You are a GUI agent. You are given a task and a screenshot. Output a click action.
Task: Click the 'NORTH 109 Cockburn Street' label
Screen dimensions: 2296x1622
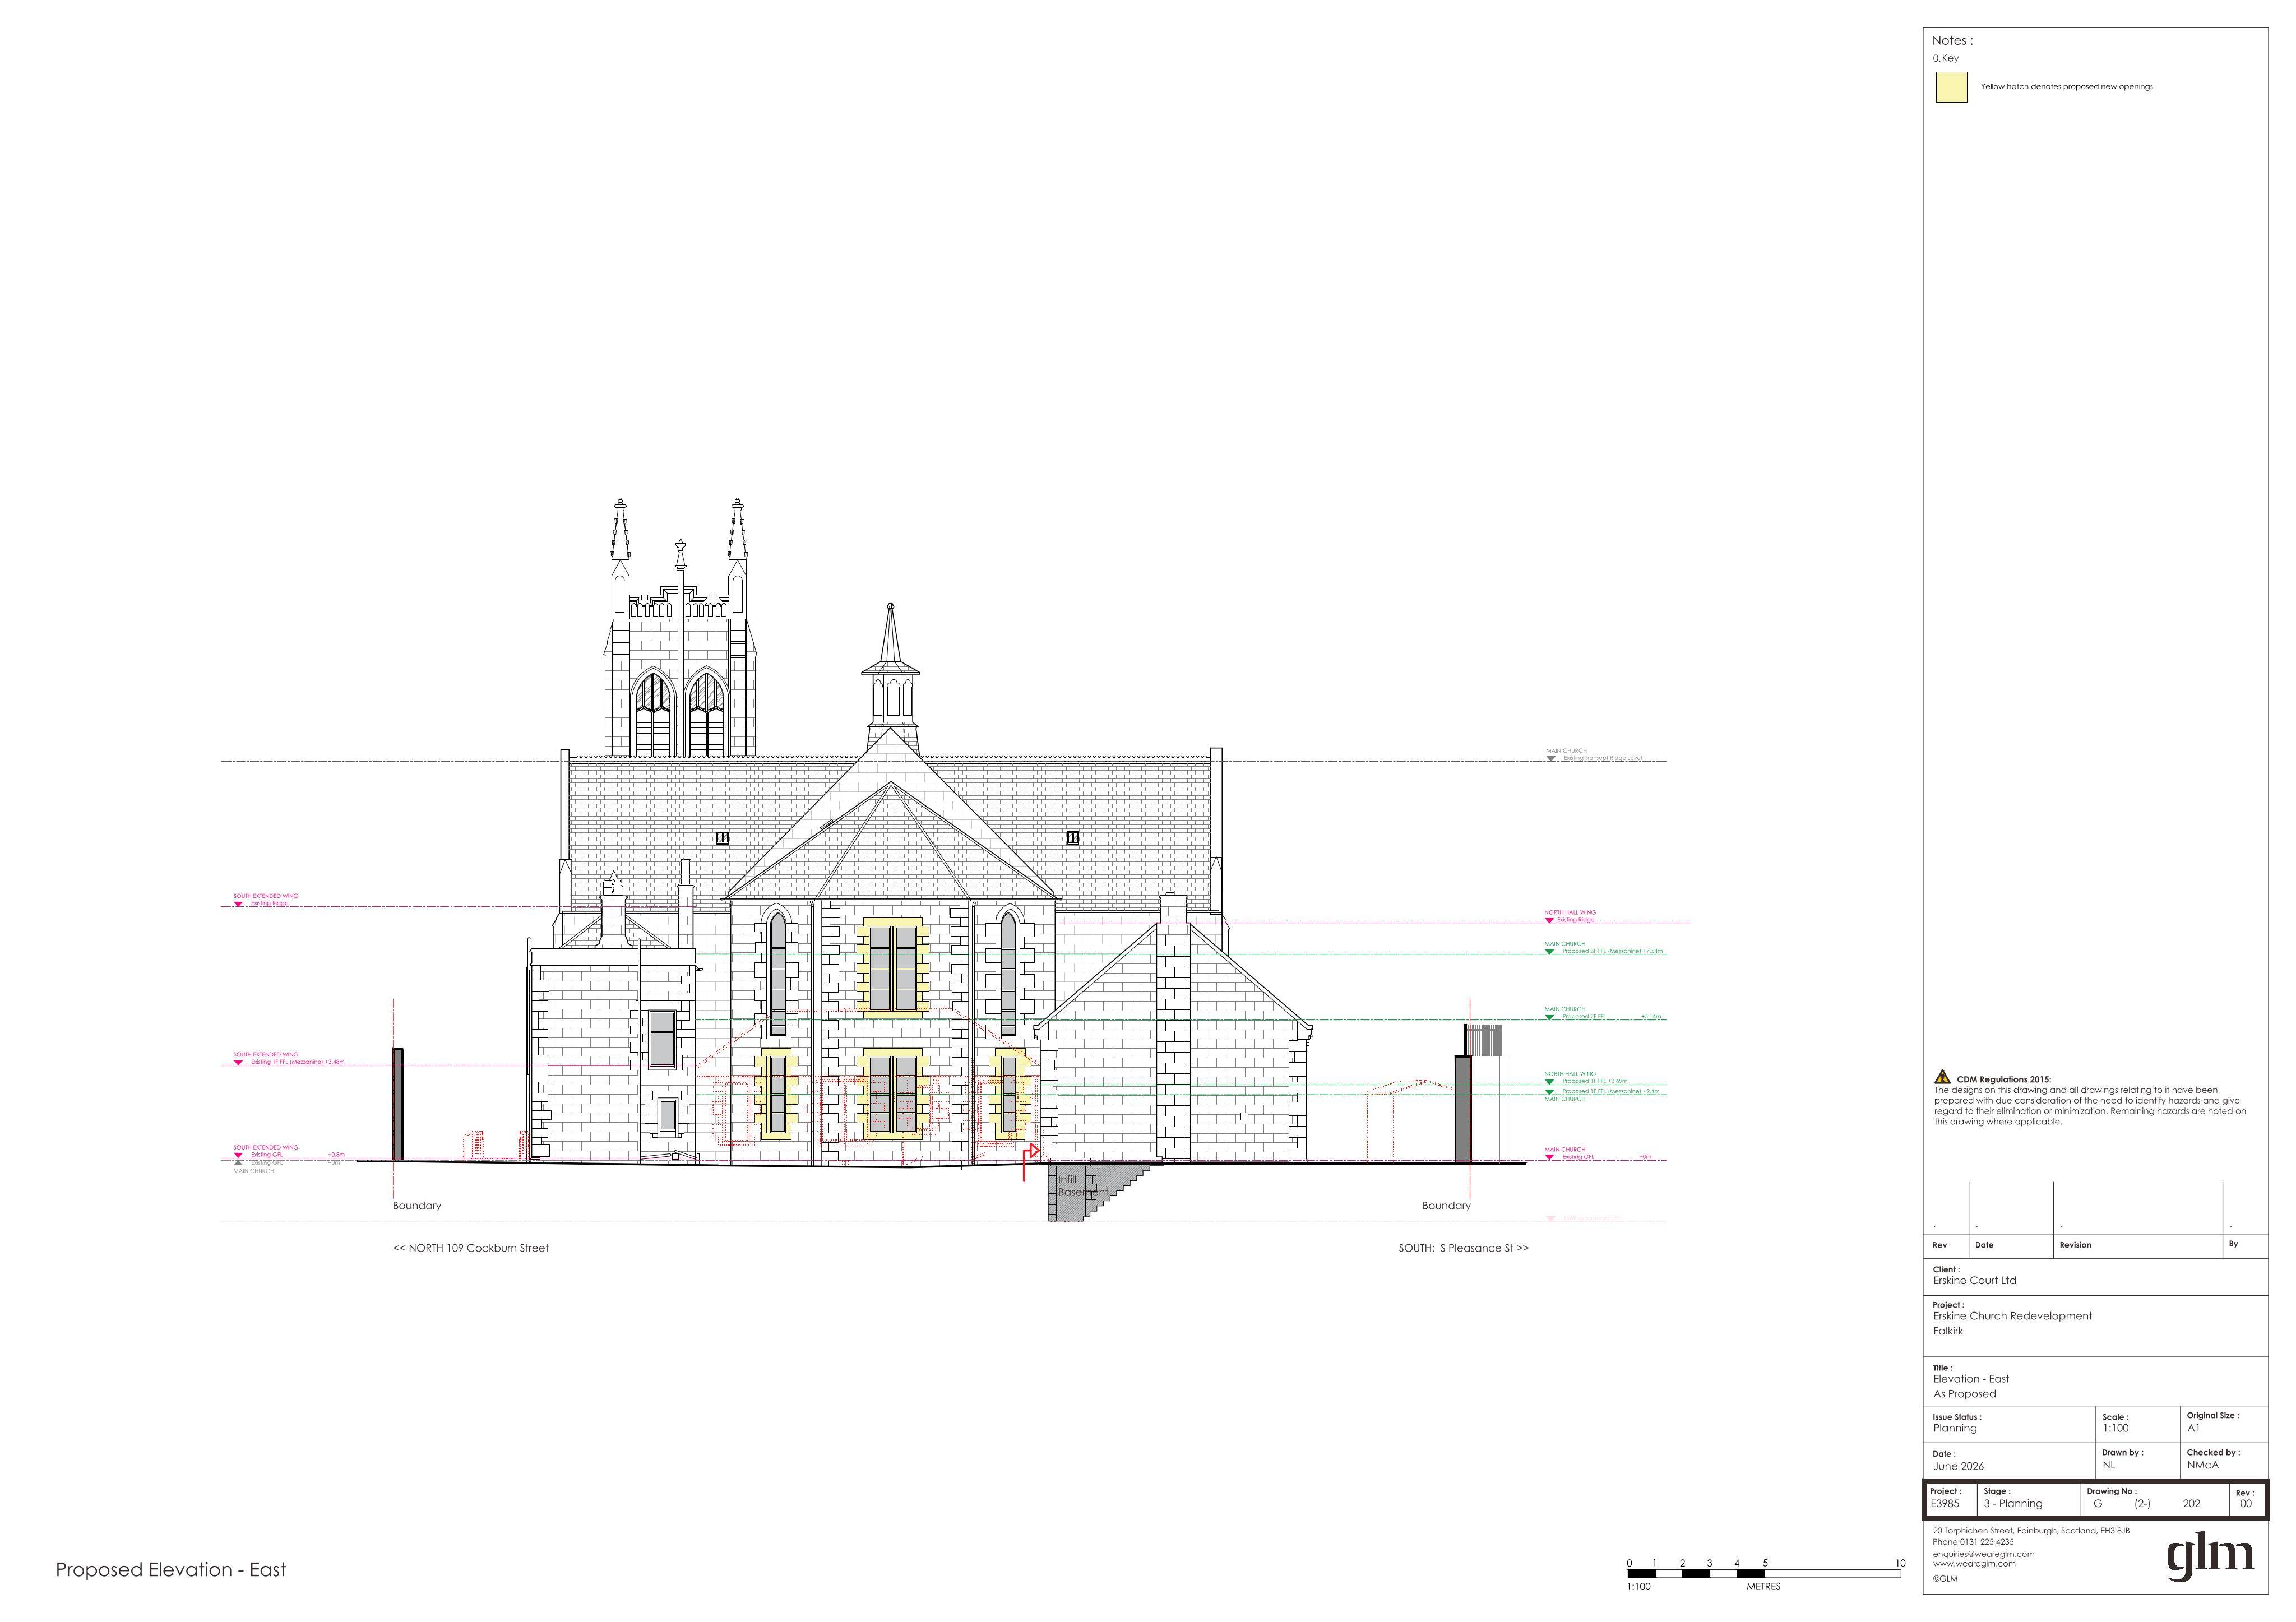471,1248
